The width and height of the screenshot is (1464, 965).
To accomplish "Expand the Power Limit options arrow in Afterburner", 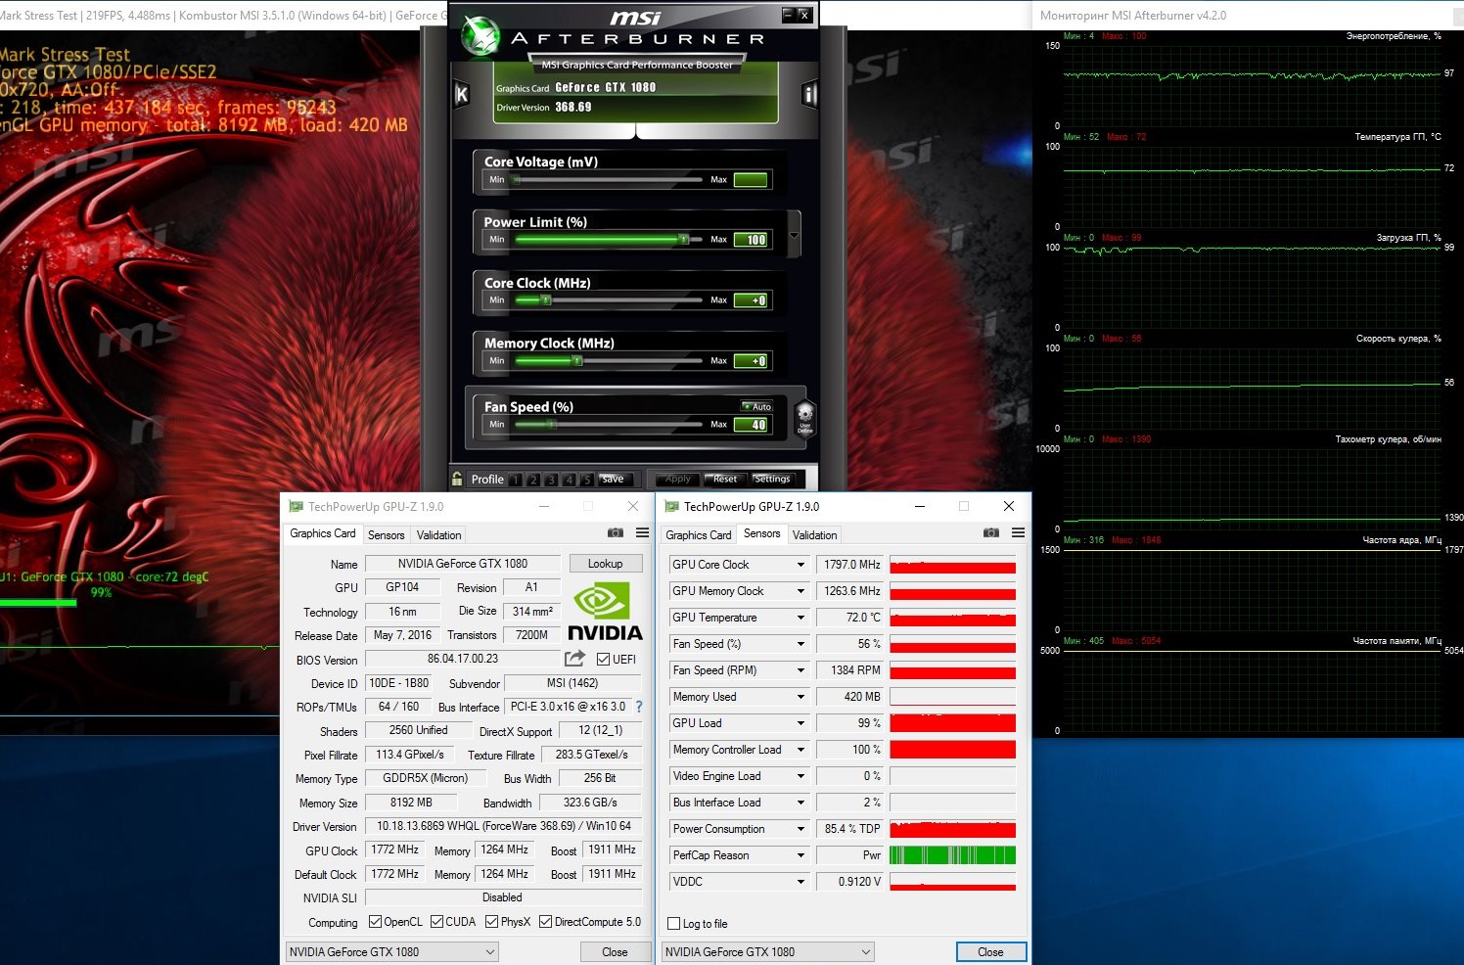I will [794, 236].
